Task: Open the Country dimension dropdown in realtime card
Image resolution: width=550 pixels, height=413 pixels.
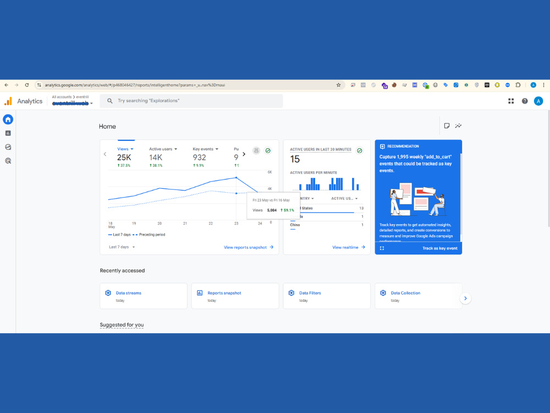Action: click(302, 198)
